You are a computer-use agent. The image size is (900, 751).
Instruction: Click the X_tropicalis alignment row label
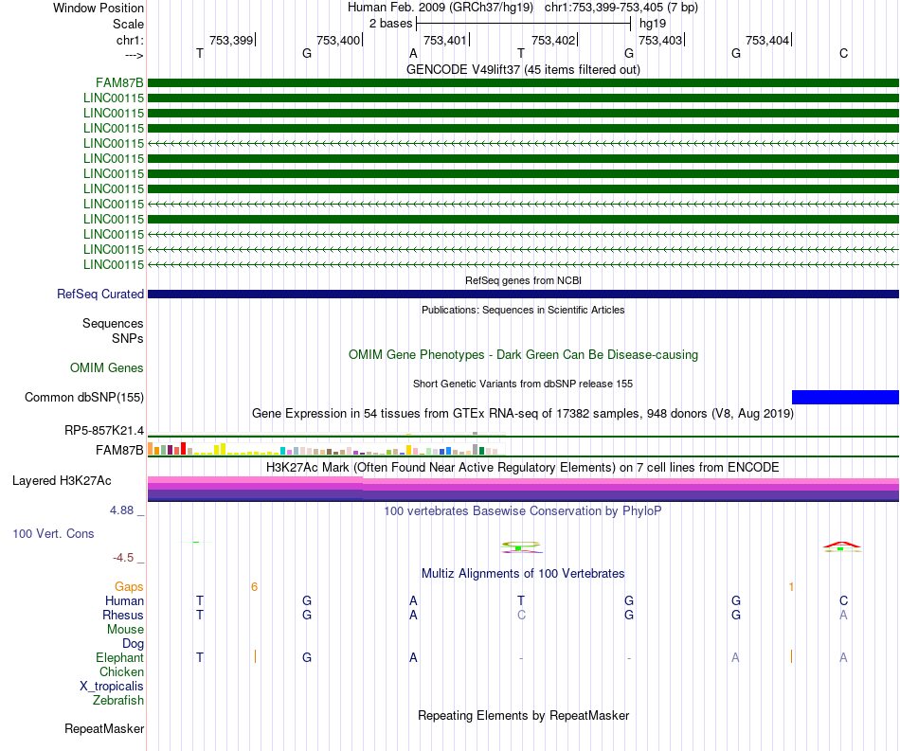112,687
